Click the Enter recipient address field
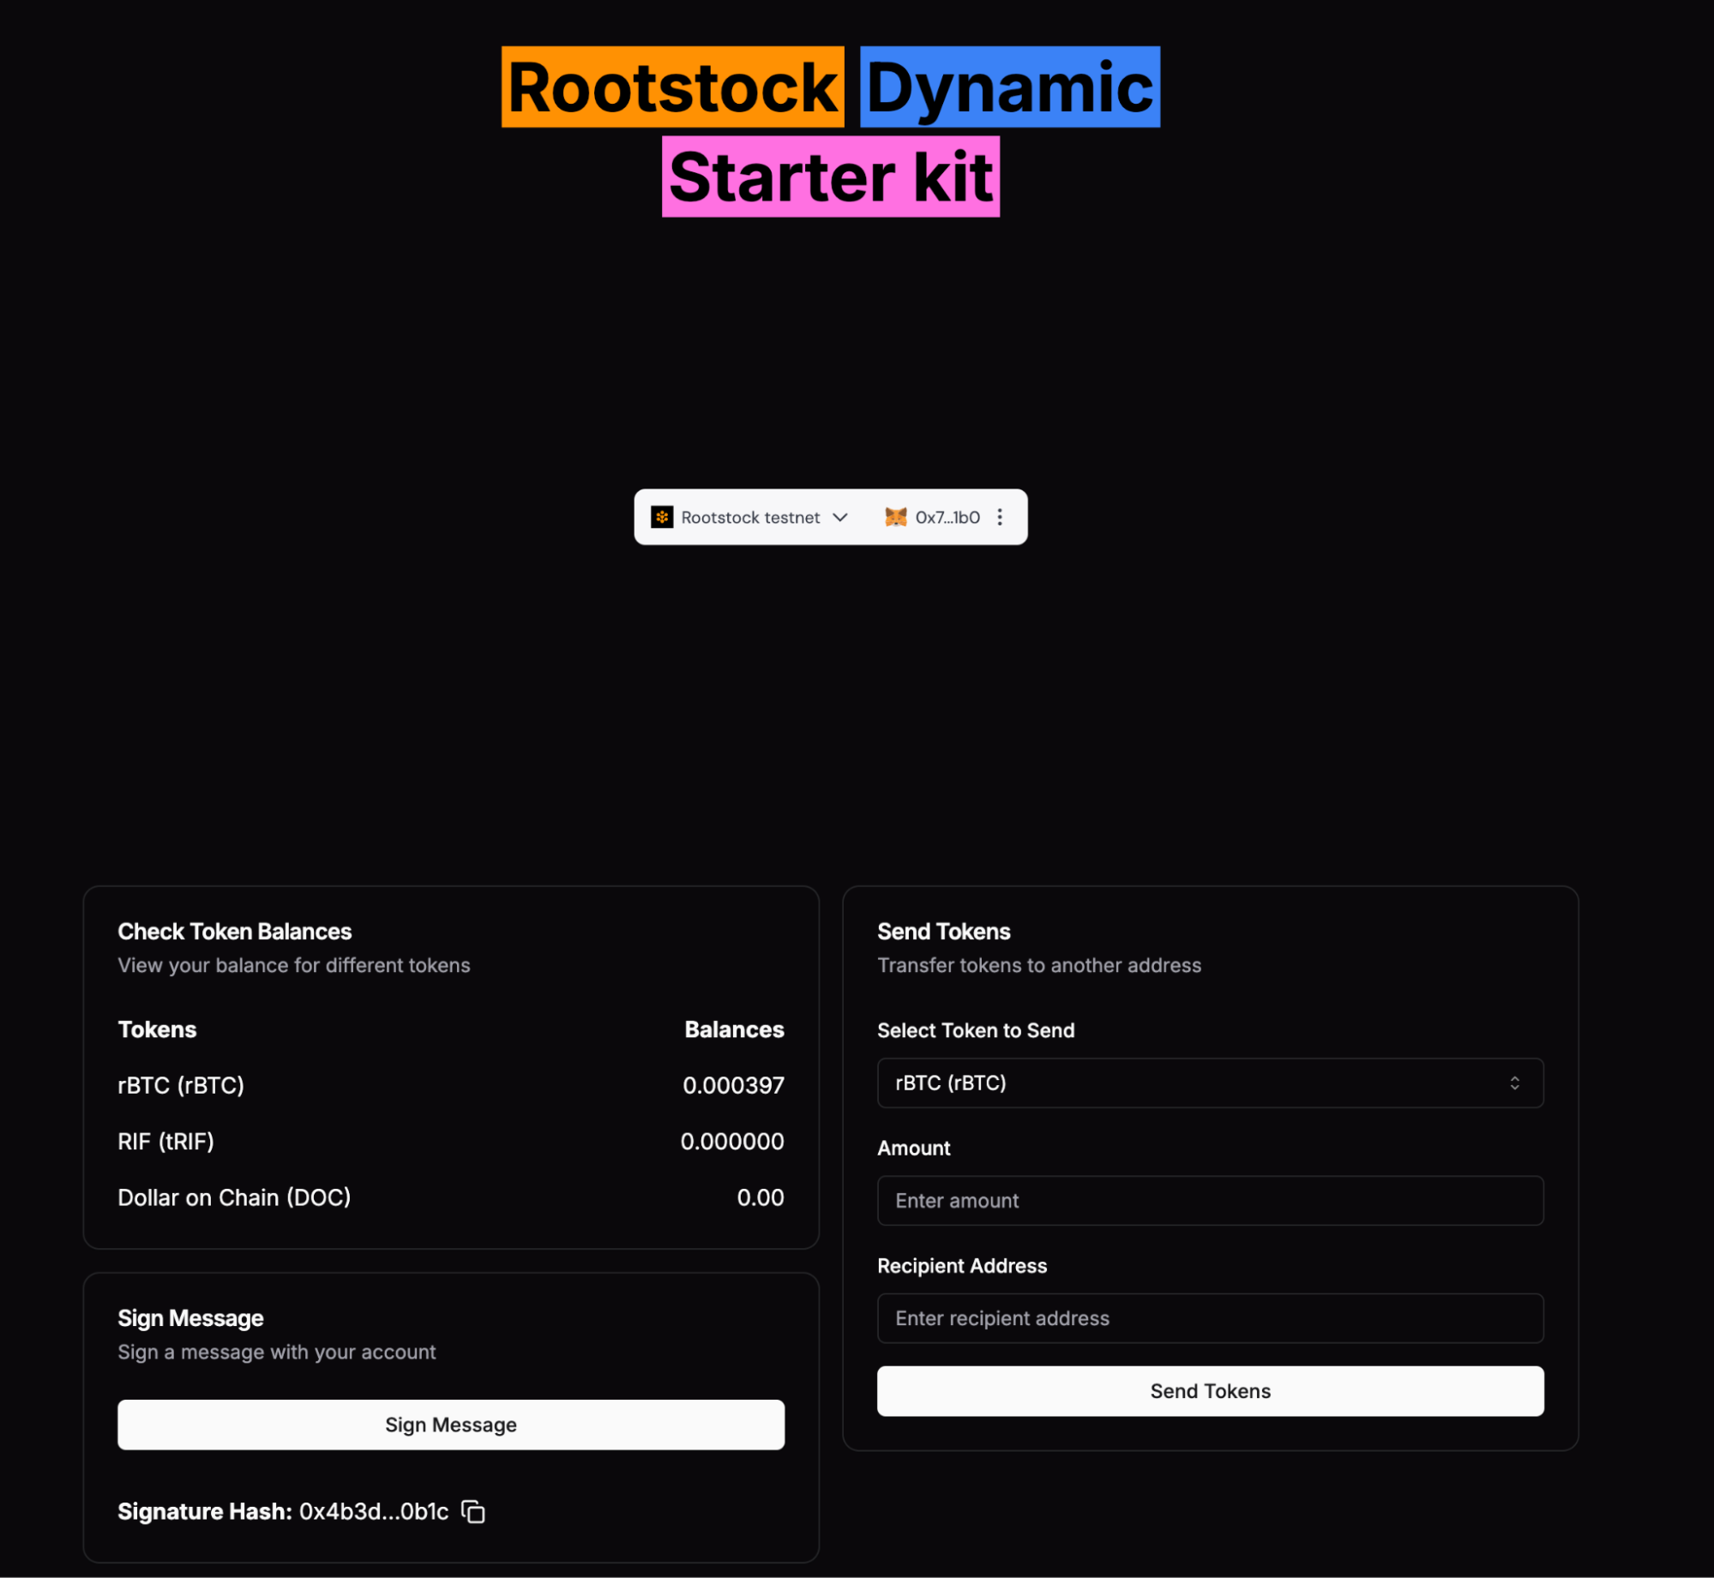 coord(1209,1317)
